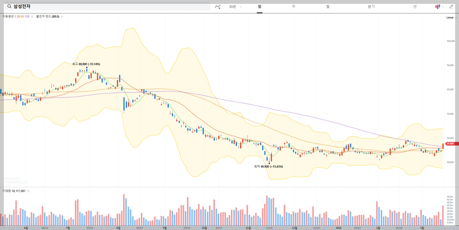The image size is (459, 230).
Task: Activate the pencil drawing tool icon
Action: tap(451, 7)
